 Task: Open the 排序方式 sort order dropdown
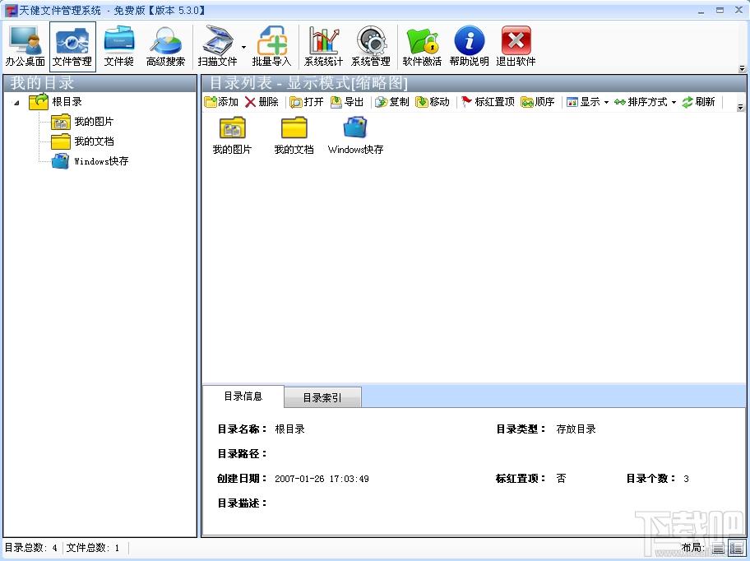(645, 102)
